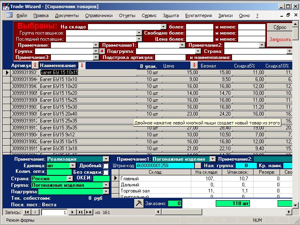This screenshot has width=300, height=225.
Task: Open the Бухгалтерия menu
Action: click(198, 15)
